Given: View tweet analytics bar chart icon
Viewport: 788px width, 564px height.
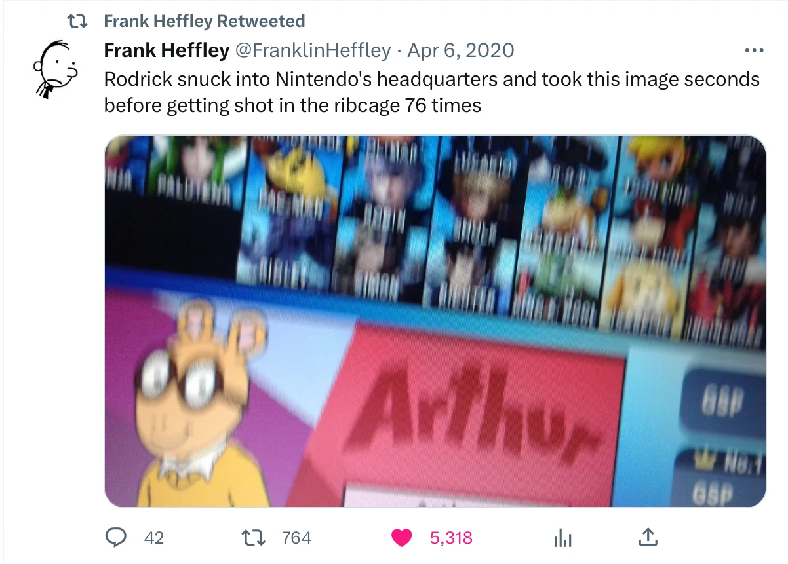Looking at the screenshot, I should pyautogui.click(x=563, y=538).
